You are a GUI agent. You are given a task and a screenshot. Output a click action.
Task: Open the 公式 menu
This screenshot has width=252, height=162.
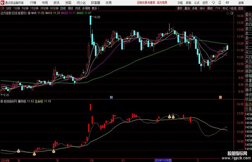coord(197,3)
